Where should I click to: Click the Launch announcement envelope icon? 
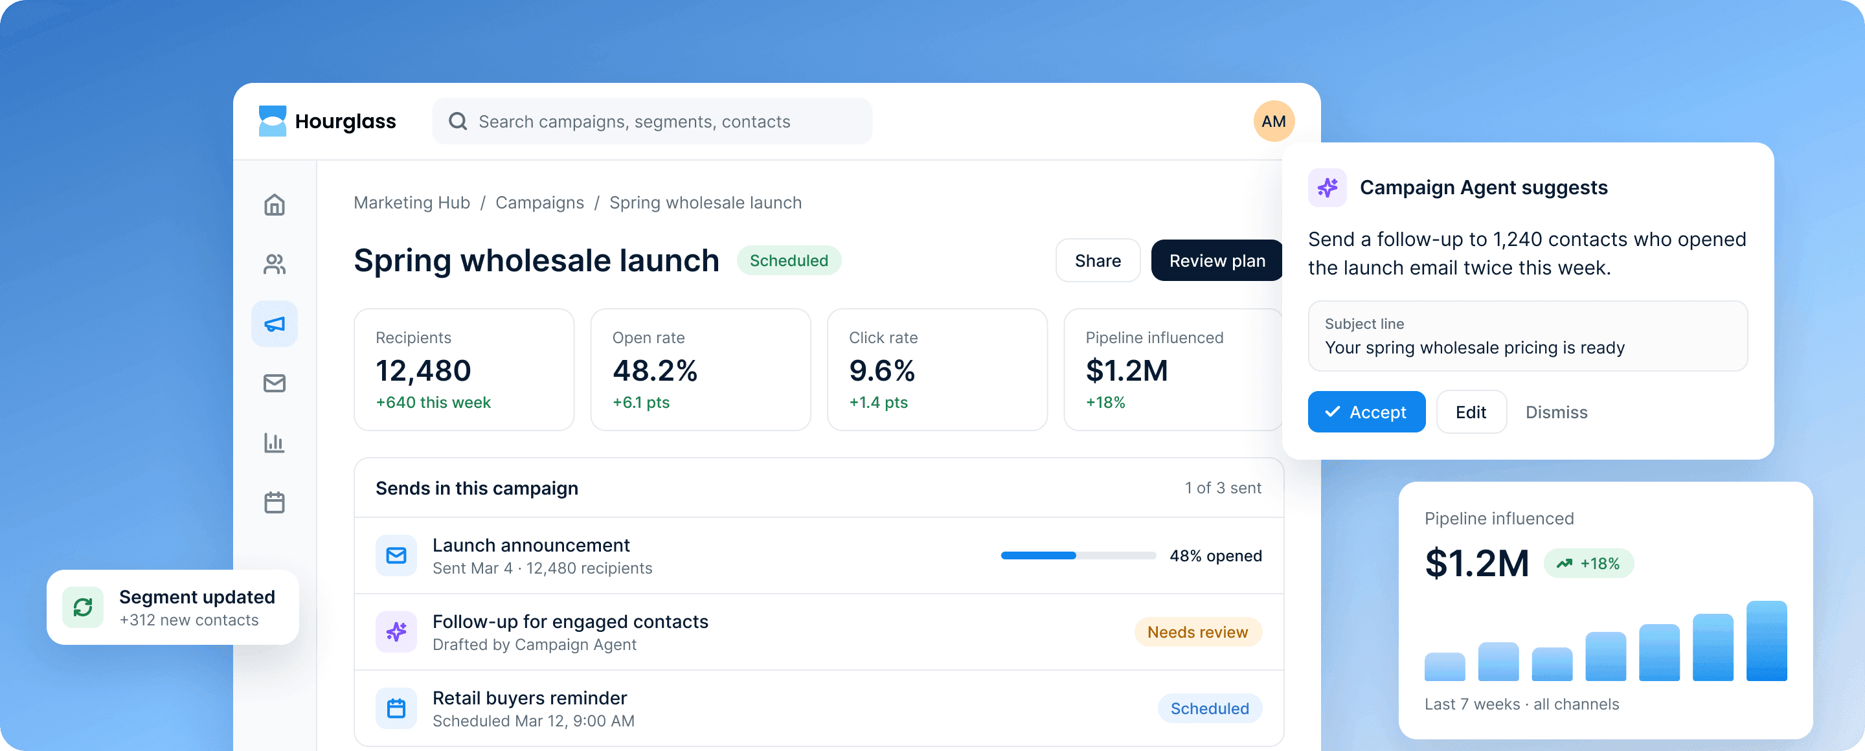[x=396, y=555]
